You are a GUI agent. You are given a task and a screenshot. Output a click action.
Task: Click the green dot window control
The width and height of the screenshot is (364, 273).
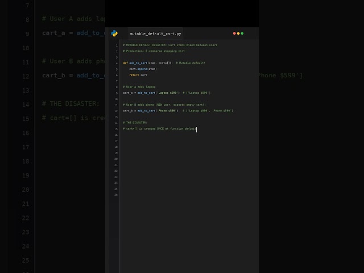[x=242, y=34]
